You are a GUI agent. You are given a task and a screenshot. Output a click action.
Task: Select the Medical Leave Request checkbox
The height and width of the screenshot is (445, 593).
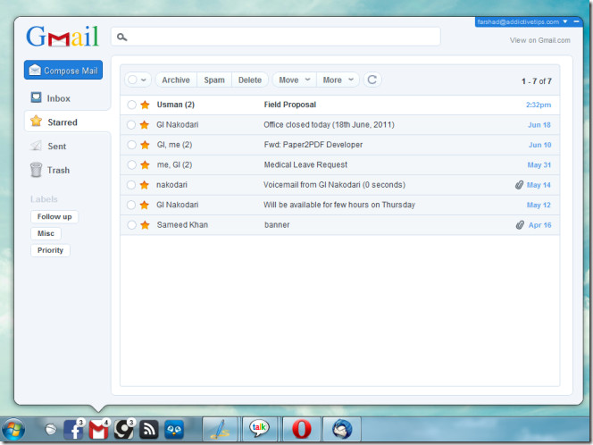[131, 165]
